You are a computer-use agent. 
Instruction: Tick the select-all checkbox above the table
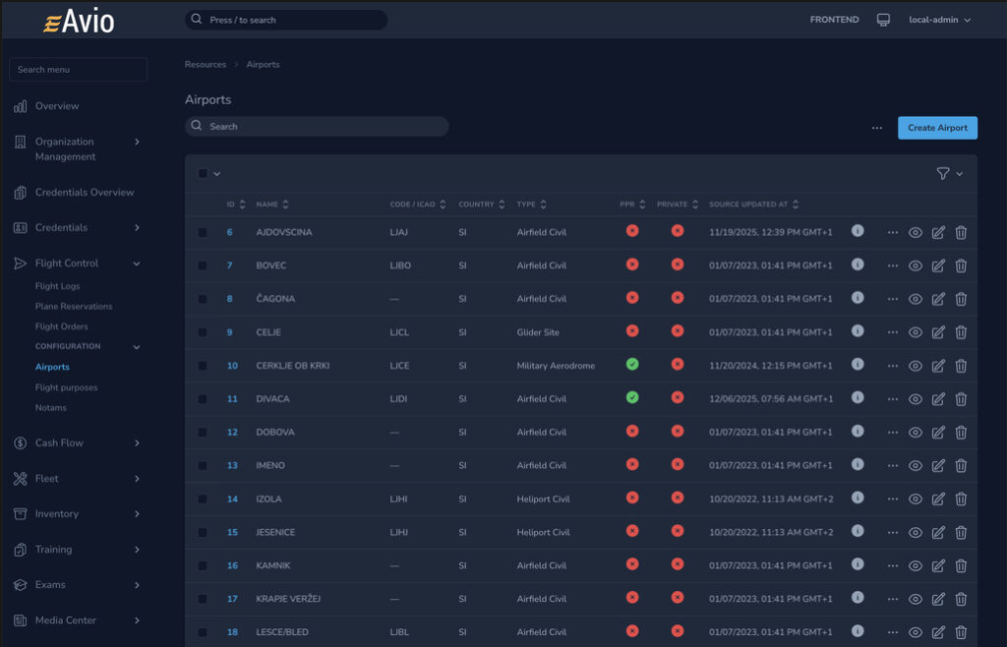point(203,174)
